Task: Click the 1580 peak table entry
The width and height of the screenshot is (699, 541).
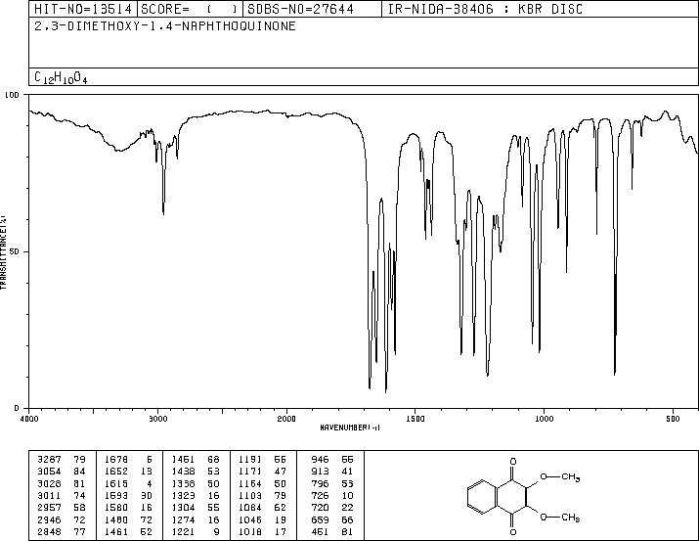Action: pos(116,508)
